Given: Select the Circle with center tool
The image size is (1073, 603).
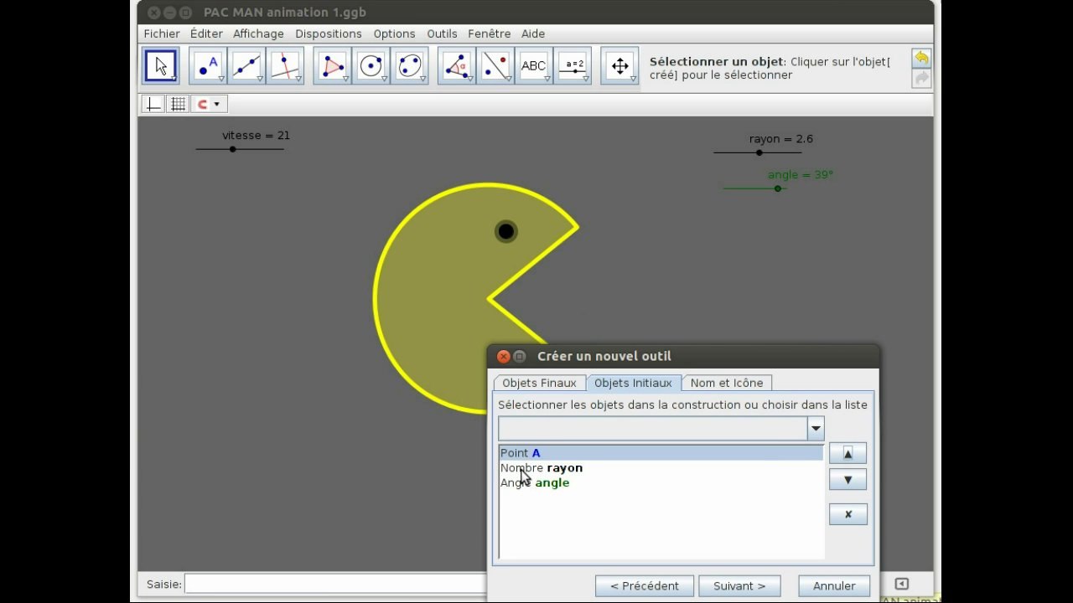Looking at the screenshot, I should pyautogui.click(x=371, y=66).
